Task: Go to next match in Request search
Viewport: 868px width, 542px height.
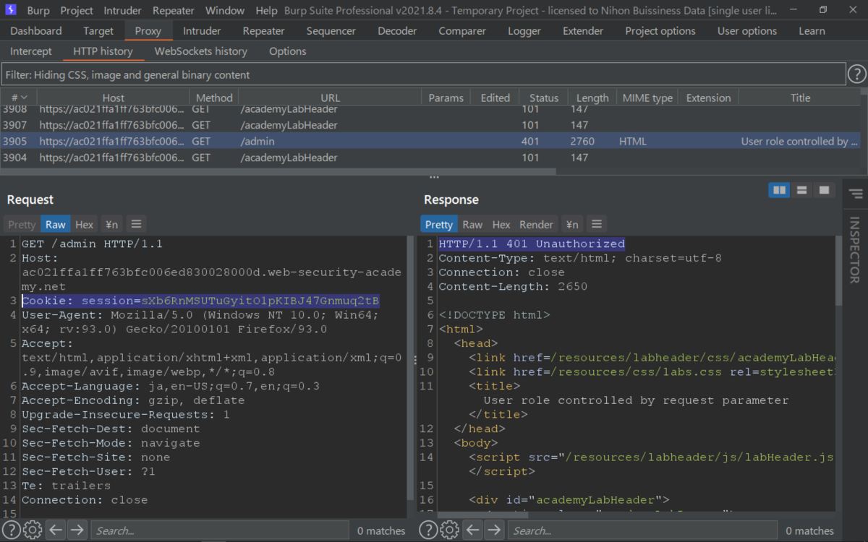Action: (x=77, y=530)
